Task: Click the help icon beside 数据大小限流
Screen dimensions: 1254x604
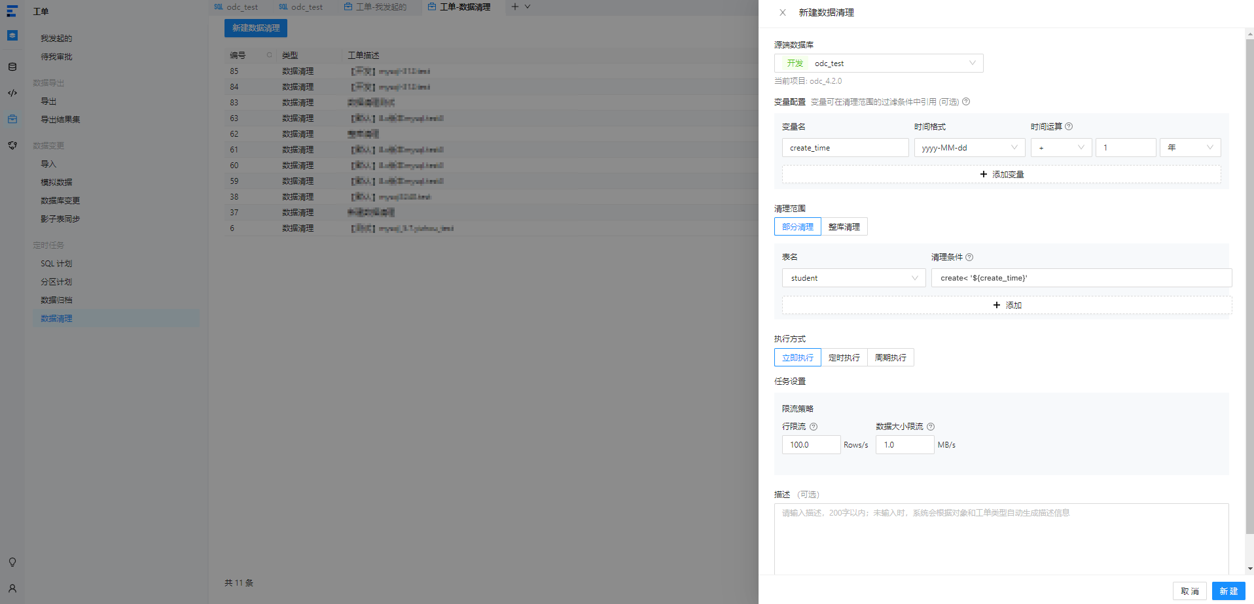Action: pos(931,427)
